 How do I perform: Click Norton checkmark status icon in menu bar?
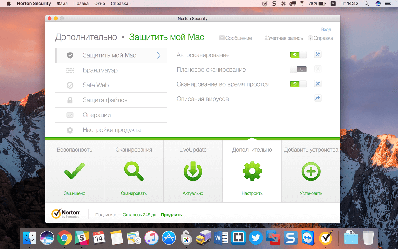[265, 4]
